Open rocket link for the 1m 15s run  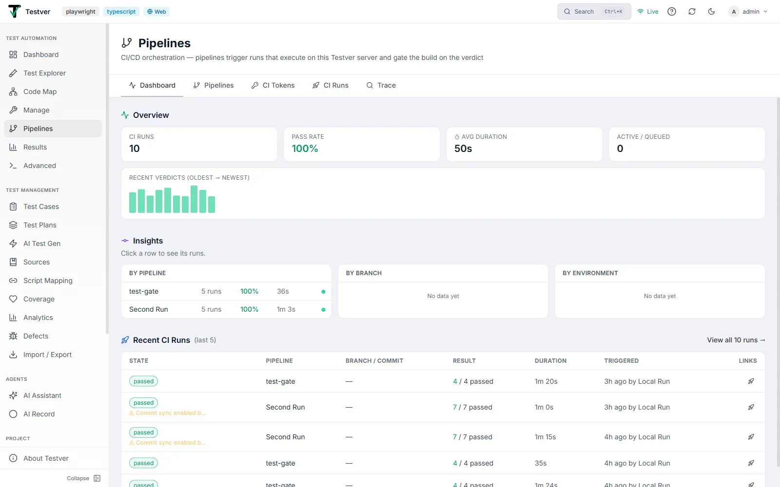(x=751, y=437)
